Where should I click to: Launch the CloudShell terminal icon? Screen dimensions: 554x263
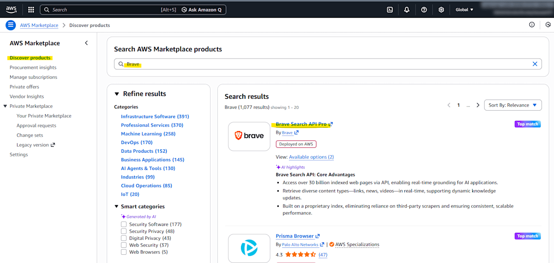pyautogui.click(x=390, y=10)
